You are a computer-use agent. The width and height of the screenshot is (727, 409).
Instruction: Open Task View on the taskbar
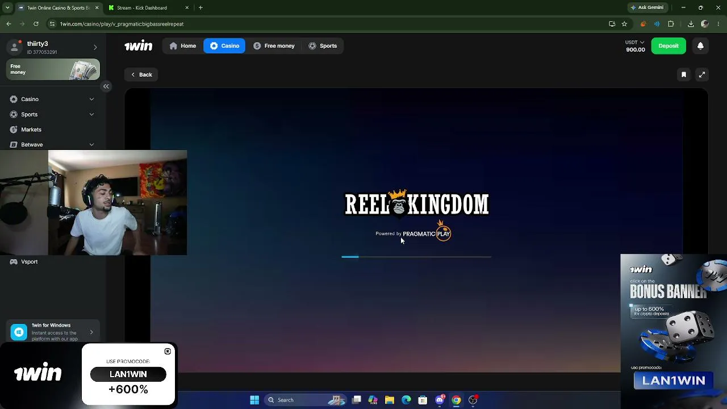pyautogui.click(x=356, y=400)
